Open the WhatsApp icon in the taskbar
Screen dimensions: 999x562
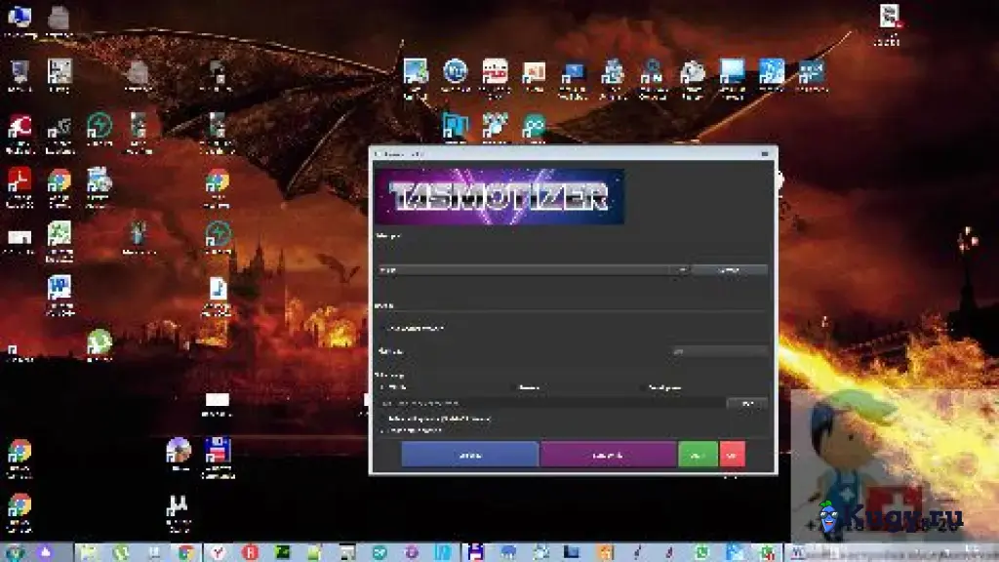(x=702, y=552)
